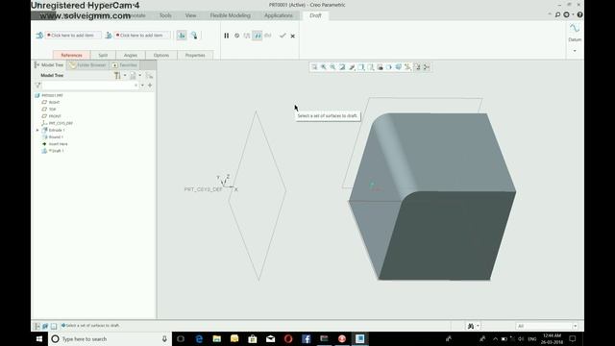Click View Manager graphics toolbar icon

point(381,67)
